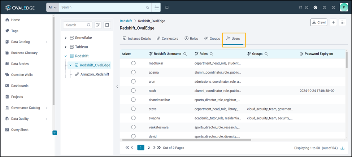Click the Redshift breadcrumb link
The height and width of the screenshot is (157, 352).
click(126, 21)
